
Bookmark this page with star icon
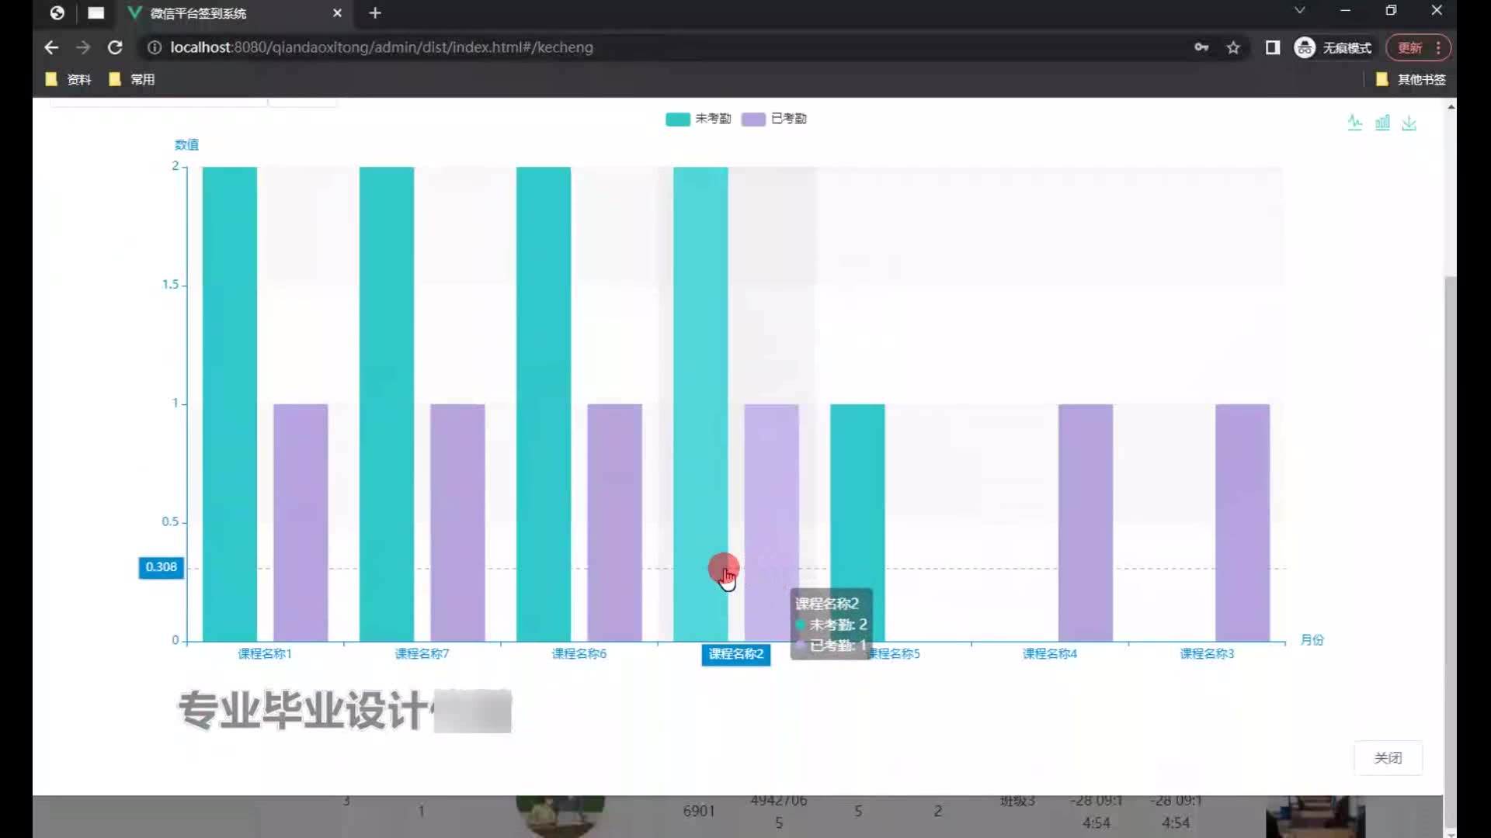tap(1233, 47)
